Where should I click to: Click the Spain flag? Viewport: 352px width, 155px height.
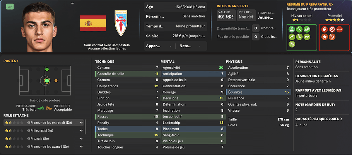tap(93, 23)
